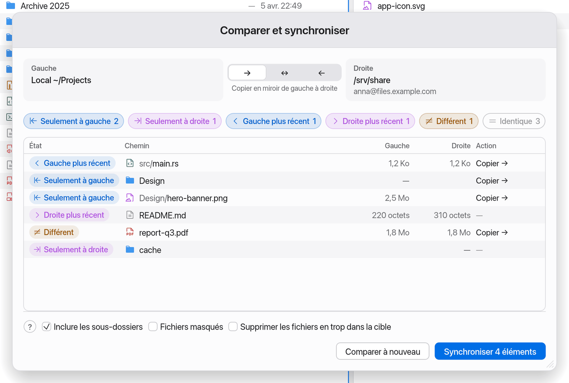Click code file icon of main.rs
This screenshot has width=569, height=383.
[x=130, y=163]
